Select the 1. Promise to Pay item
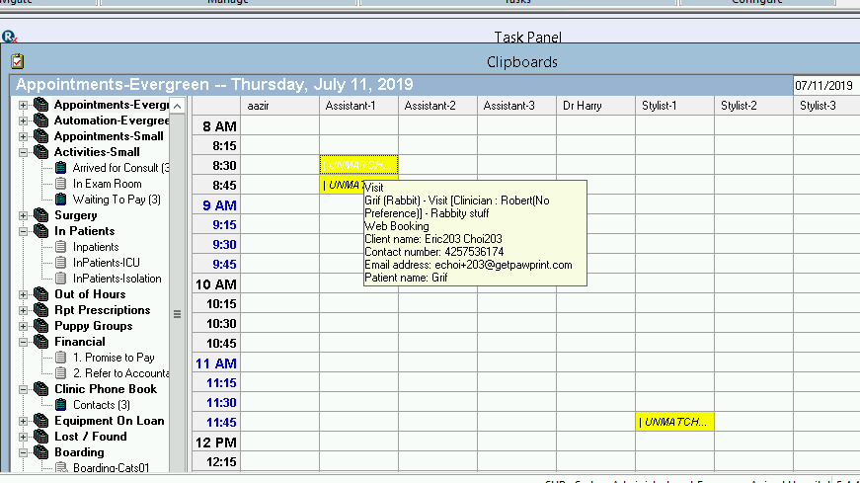 point(114,358)
